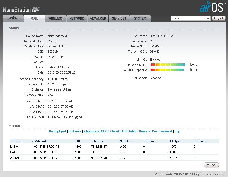Click the SSID value 323Zab

53,52
